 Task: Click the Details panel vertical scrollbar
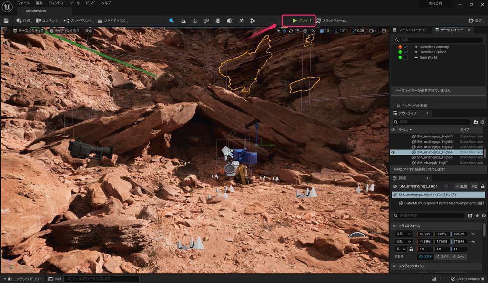[484, 230]
